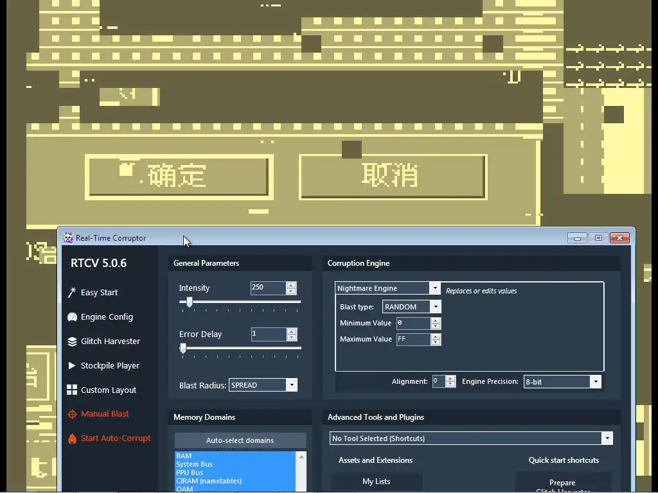Open the Stockpile Player section
Viewport: 658px width, 493px height.
[x=109, y=365]
